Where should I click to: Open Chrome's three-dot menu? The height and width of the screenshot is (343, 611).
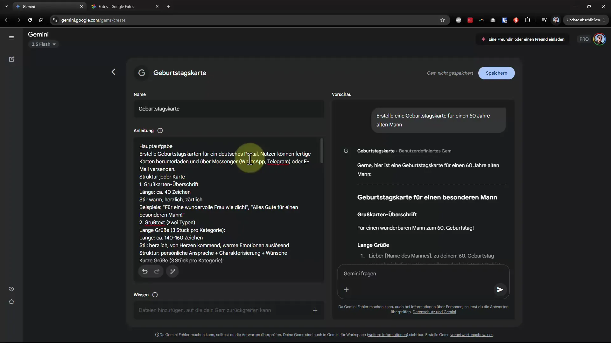click(604, 20)
